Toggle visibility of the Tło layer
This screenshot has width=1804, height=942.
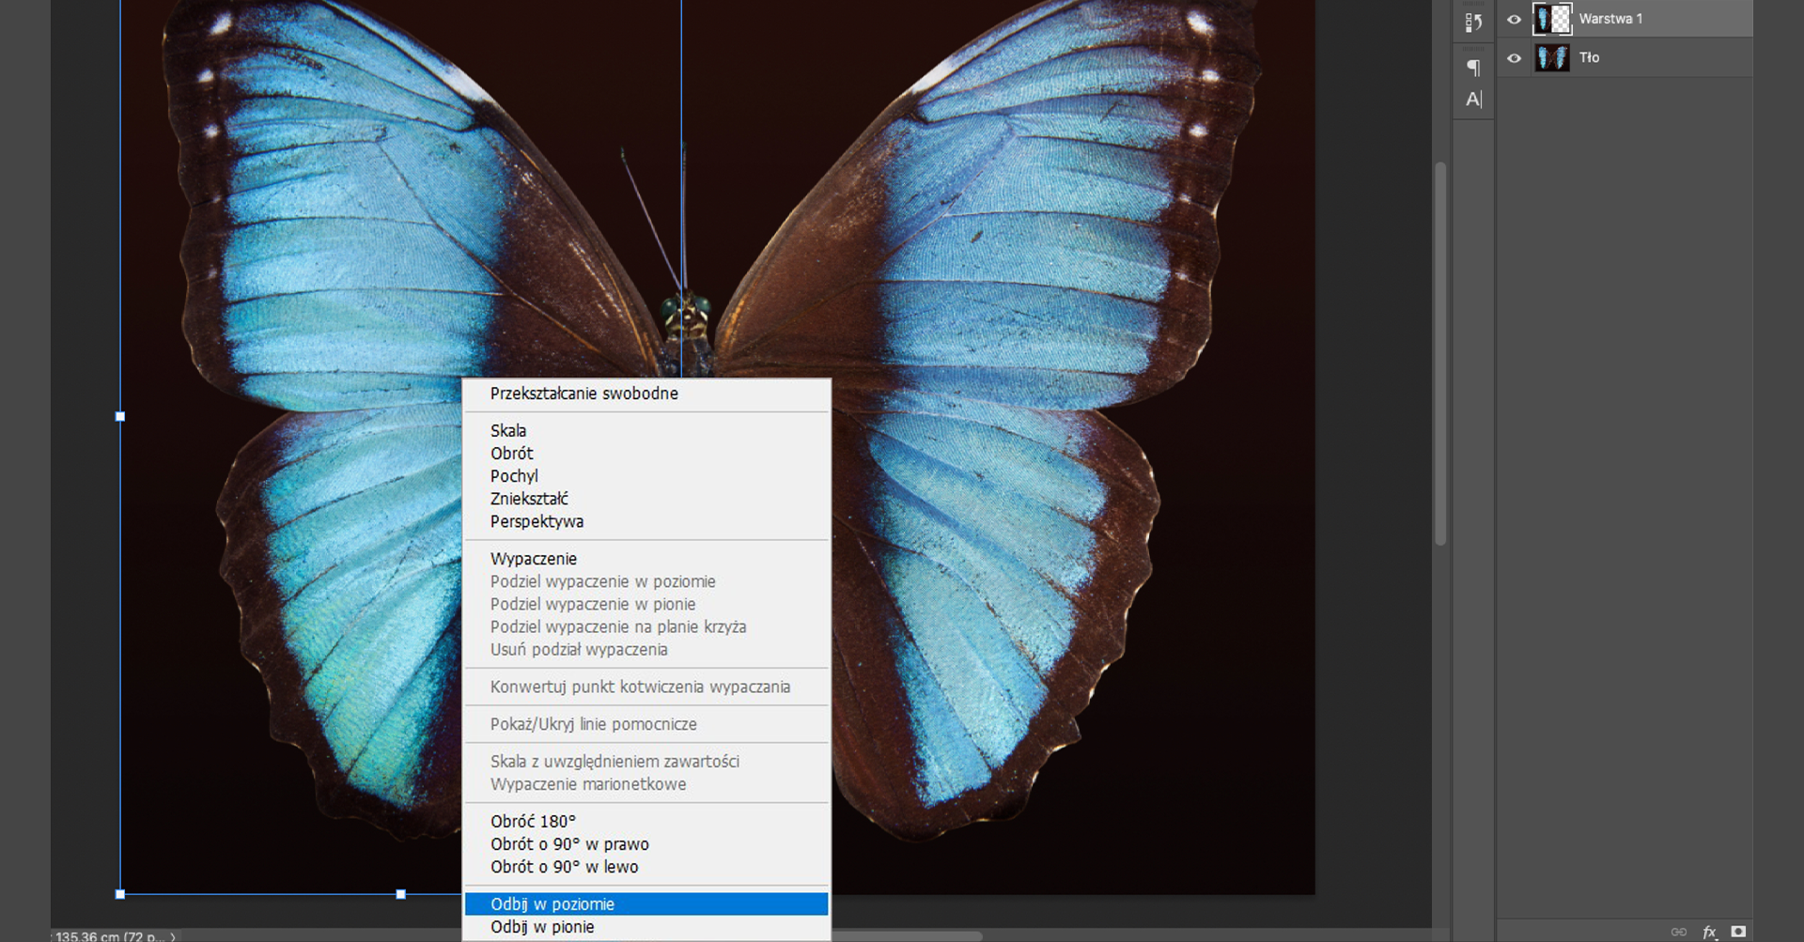(1514, 58)
